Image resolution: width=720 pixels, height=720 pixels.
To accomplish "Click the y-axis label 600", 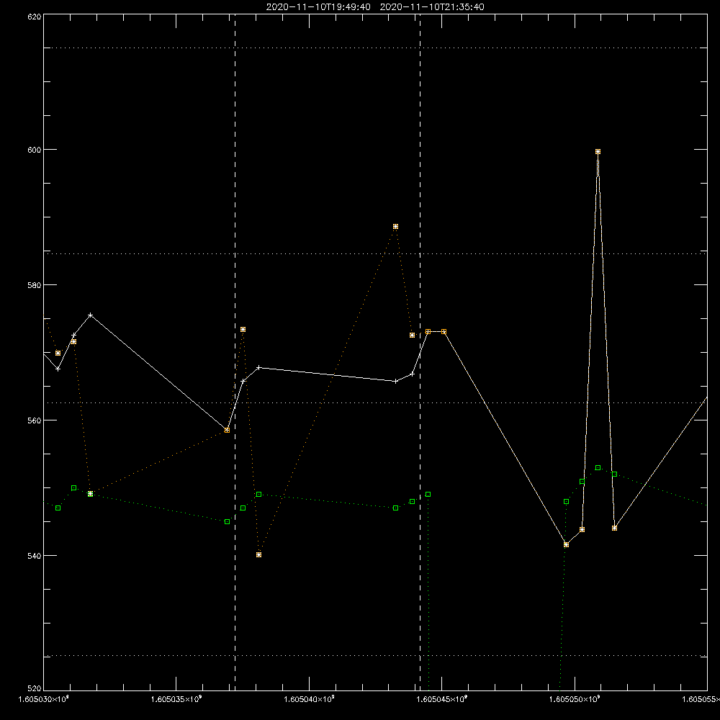I will [35, 150].
